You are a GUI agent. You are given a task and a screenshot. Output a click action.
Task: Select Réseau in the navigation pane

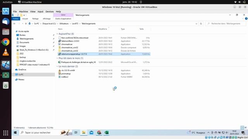(21, 80)
